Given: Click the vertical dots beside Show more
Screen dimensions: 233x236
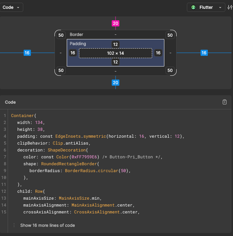Looking at the screenshot, I should point(14,225).
